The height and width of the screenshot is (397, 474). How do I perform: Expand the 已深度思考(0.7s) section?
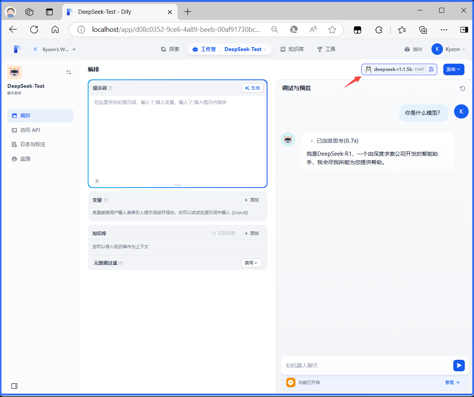tap(334, 141)
